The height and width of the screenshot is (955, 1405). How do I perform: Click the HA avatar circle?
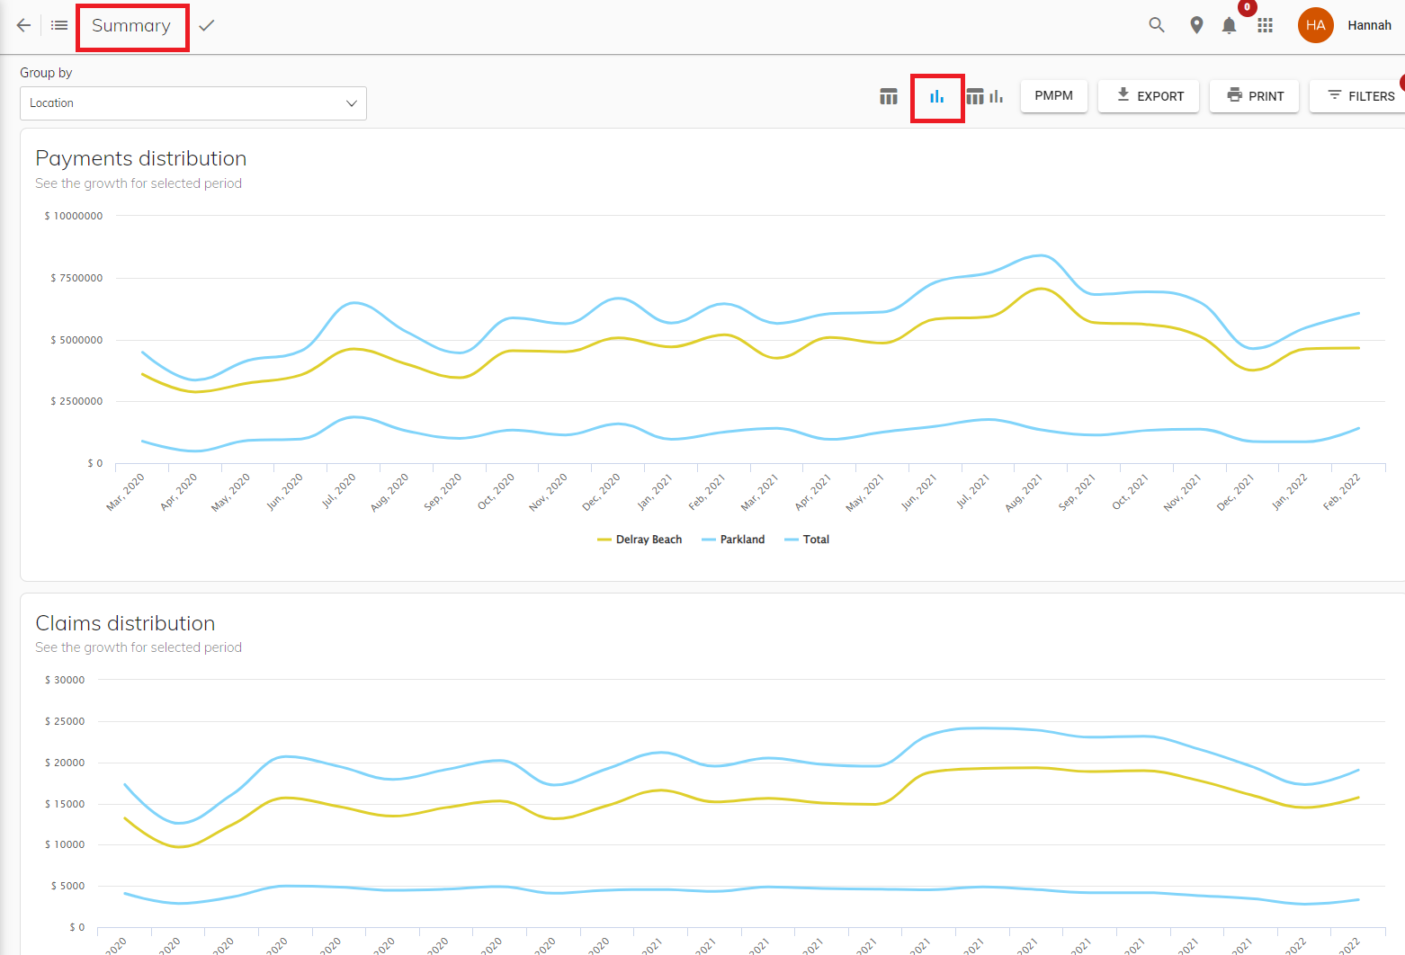point(1316,25)
